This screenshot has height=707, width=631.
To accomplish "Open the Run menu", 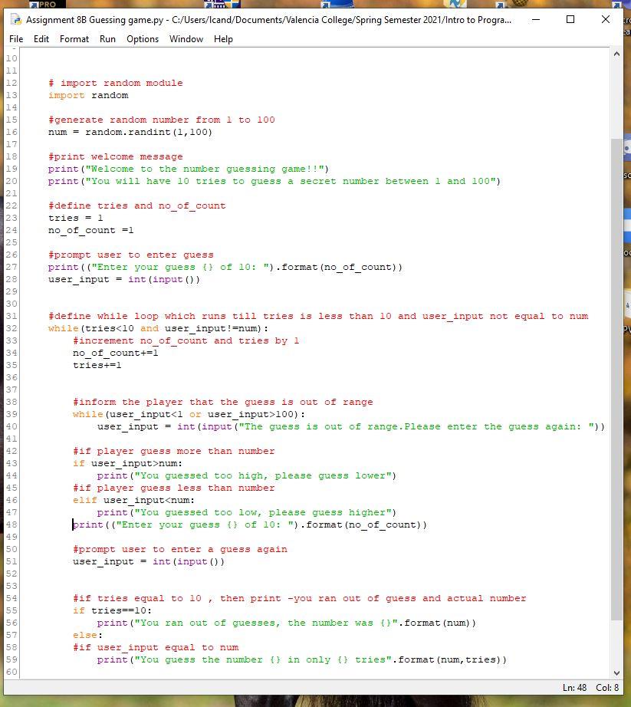I will pos(107,39).
